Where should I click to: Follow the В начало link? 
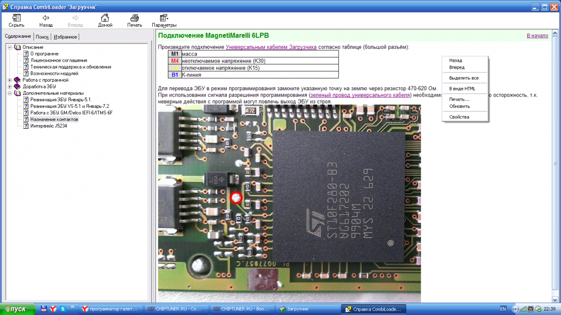537,35
